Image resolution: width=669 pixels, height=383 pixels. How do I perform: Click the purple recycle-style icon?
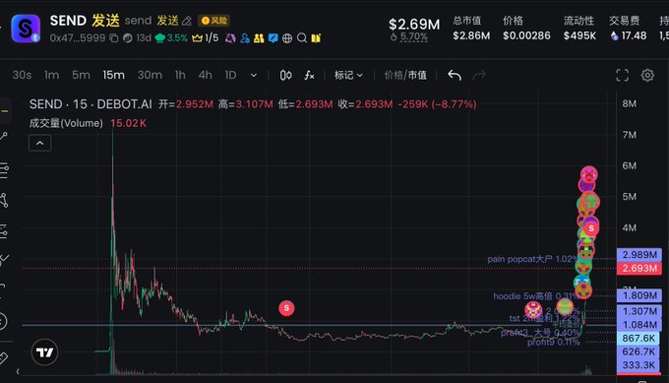click(230, 38)
